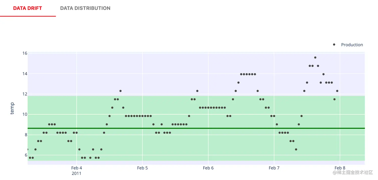
Task: Click the 2011 year label under Feb 4
Action: (76, 173)
